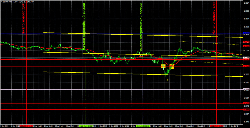The image size is (250, 128).
Task: Click the 1.3867 price axis label
Action: (246, 3)
